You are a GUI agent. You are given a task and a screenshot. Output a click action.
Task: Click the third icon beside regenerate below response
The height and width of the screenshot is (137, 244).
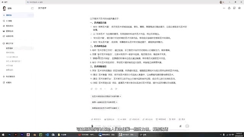pyautogui.click(x=101, y=89)
